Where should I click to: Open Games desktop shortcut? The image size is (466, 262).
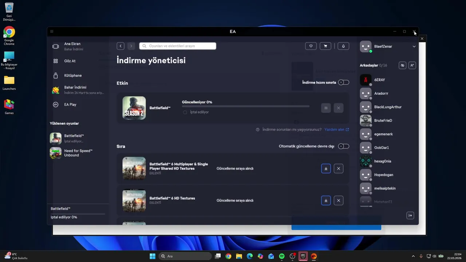(9, 107)
